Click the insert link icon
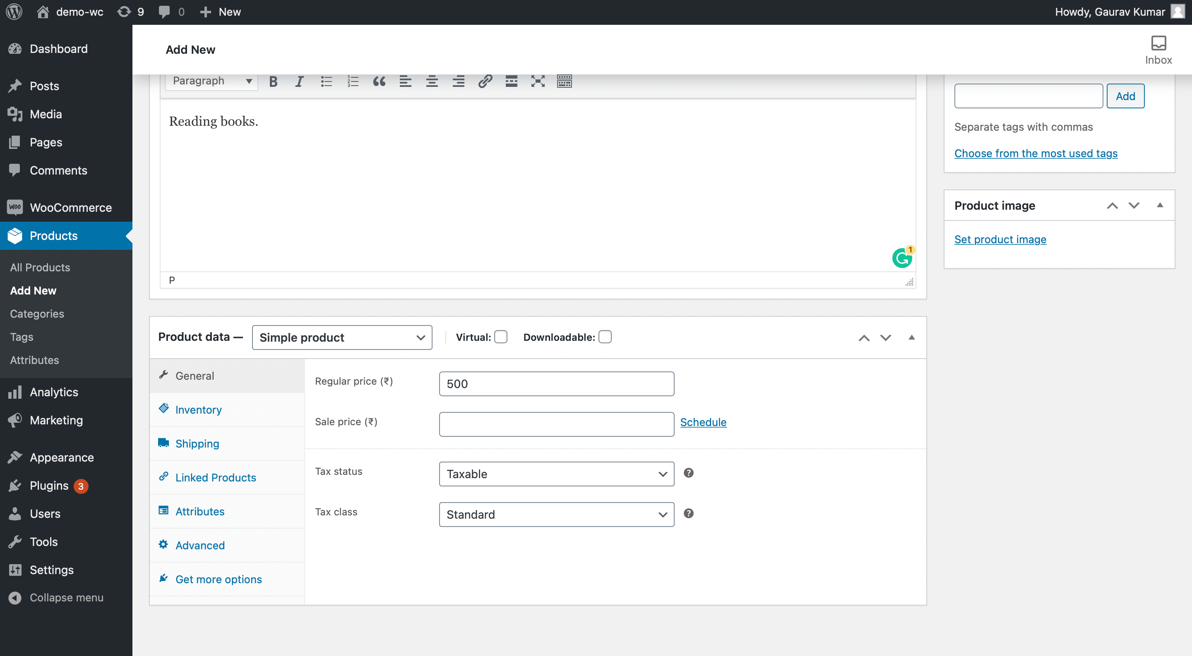The width and height of the screenshot is (1192, 656). [485, 81]
